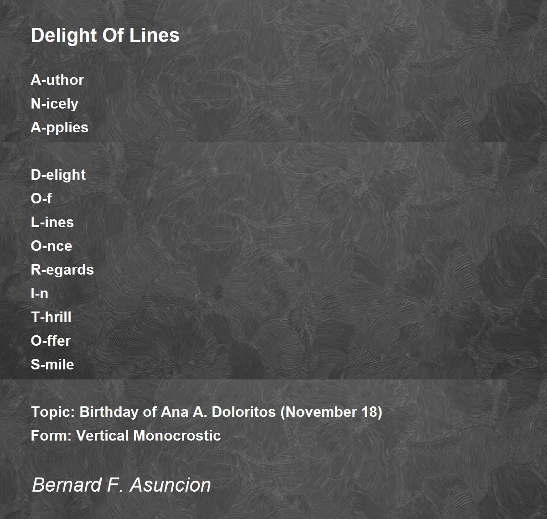Select the line N-icely
The height and width of the screenshot is (519, 547).
click(x=55, y=104)
